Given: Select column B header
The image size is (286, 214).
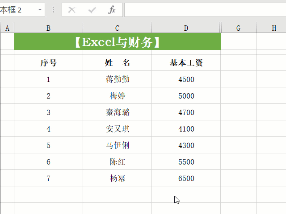Looking at the screenshot, I should click(x=48, y=28).
